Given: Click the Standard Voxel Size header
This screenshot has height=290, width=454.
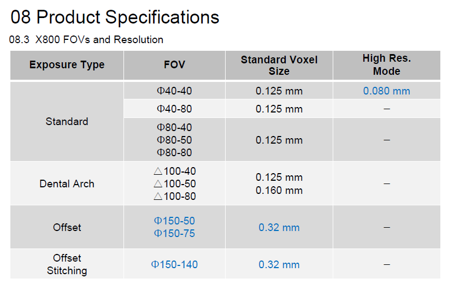Looking at the screenshot, I should 279,65.
